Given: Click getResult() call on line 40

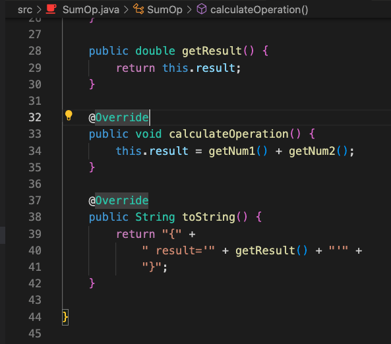Looking at the screenshot, I should pyautogui.click(x=271, y=250).
